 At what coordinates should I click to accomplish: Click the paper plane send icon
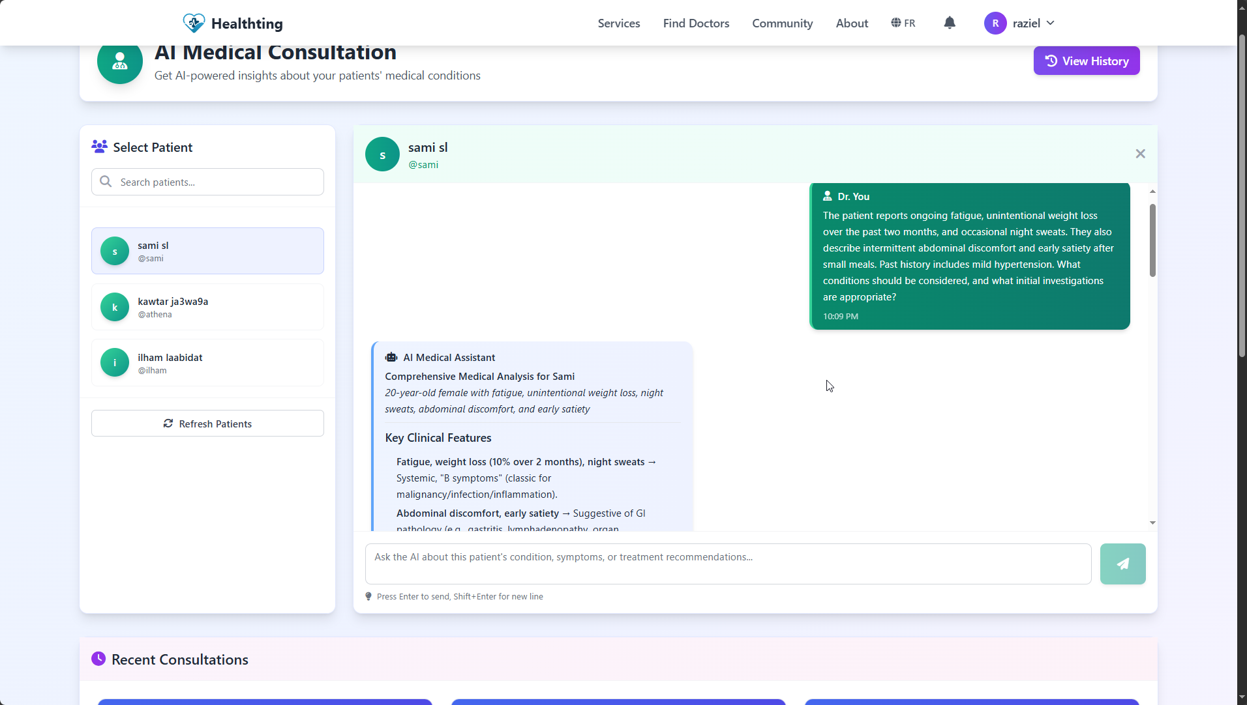pyautogui.click(x=1122, y=564)
